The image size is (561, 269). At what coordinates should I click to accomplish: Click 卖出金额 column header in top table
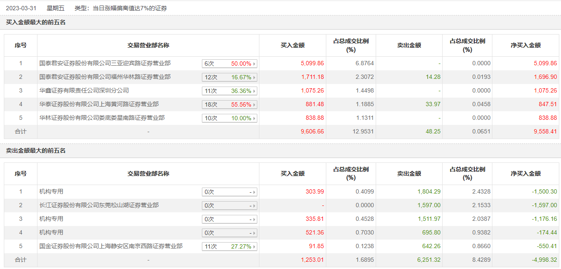(409, 45)
